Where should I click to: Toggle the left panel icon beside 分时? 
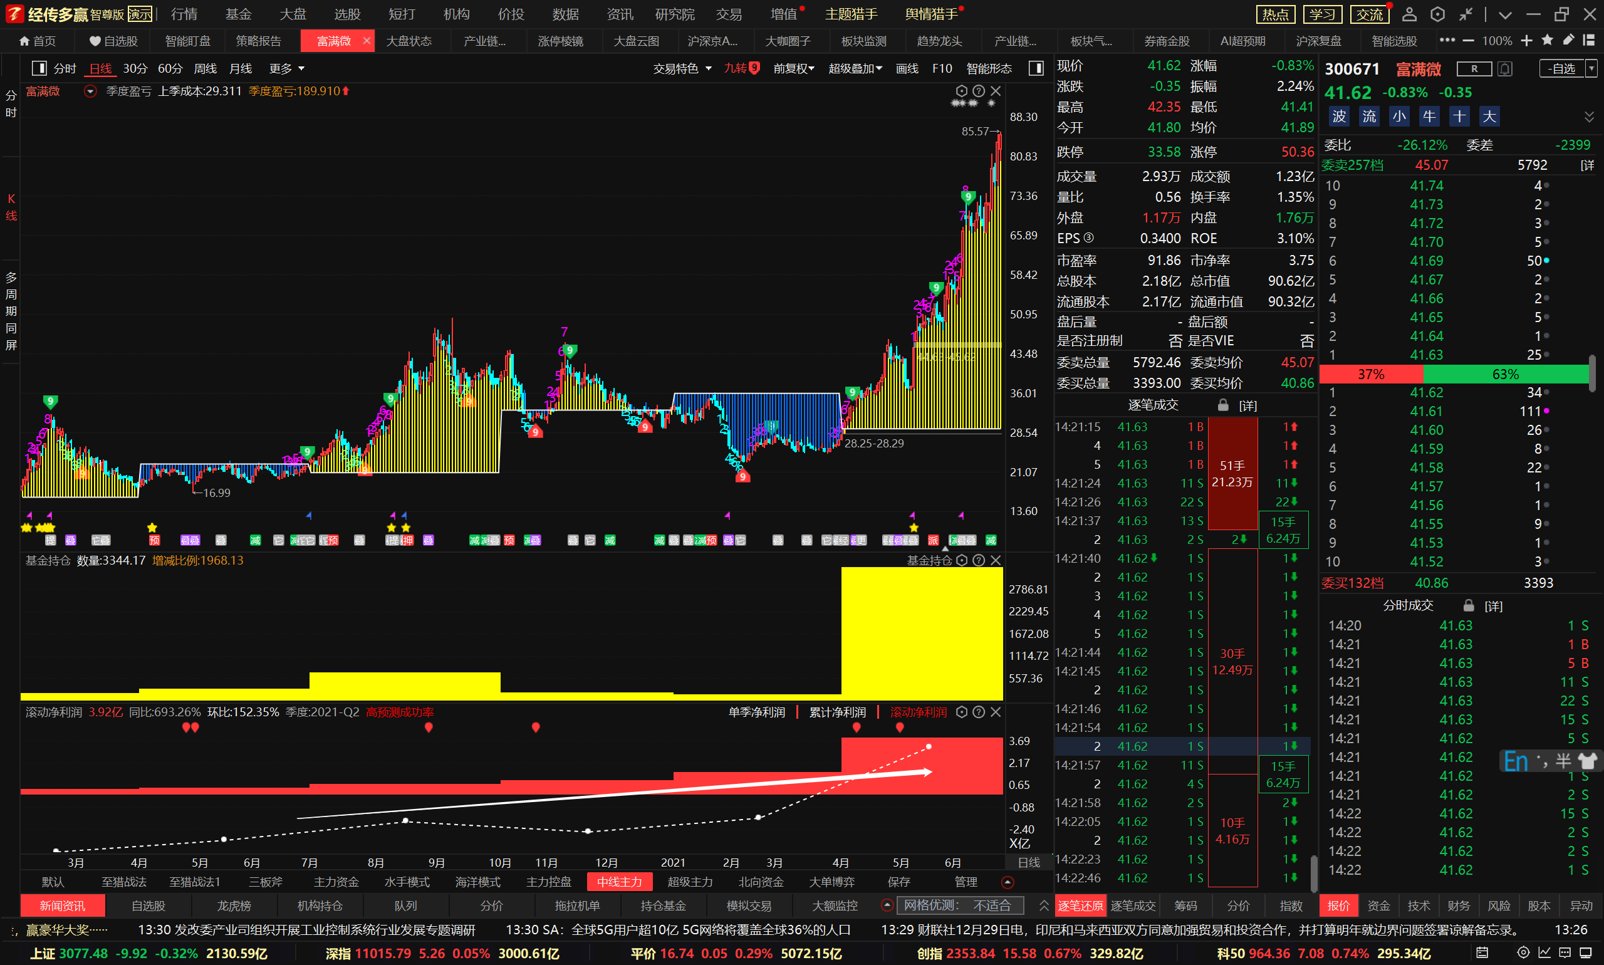(x=39, y=68)
